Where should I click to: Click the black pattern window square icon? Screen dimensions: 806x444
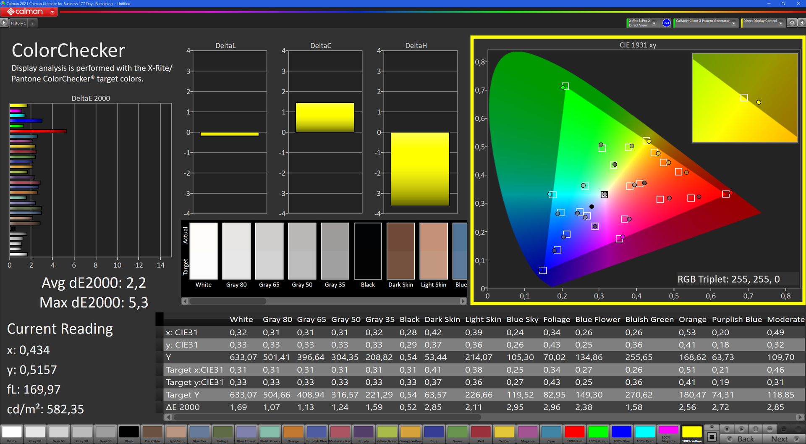pyautogui.click(x=712, y=437)
